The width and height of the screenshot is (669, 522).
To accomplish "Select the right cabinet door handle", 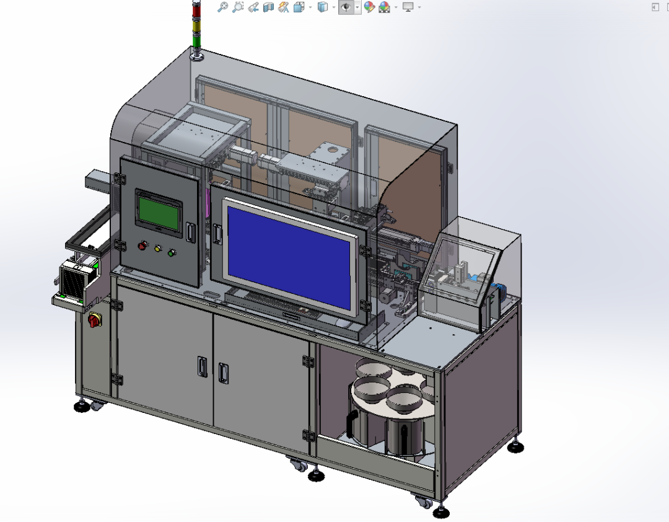I will tap(223, 373).
